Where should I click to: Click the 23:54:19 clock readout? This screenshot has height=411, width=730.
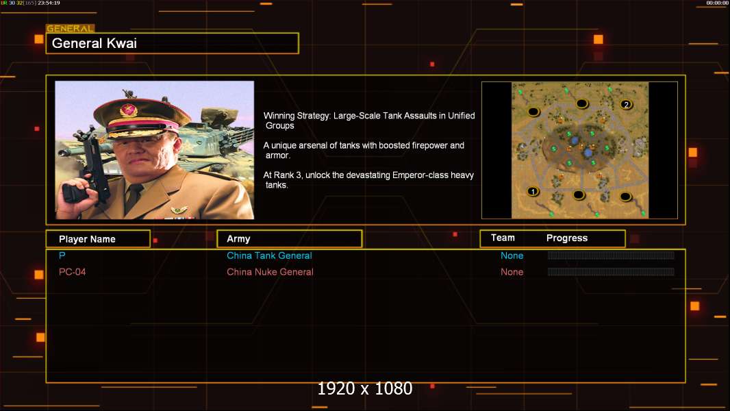tap(49, 3)
